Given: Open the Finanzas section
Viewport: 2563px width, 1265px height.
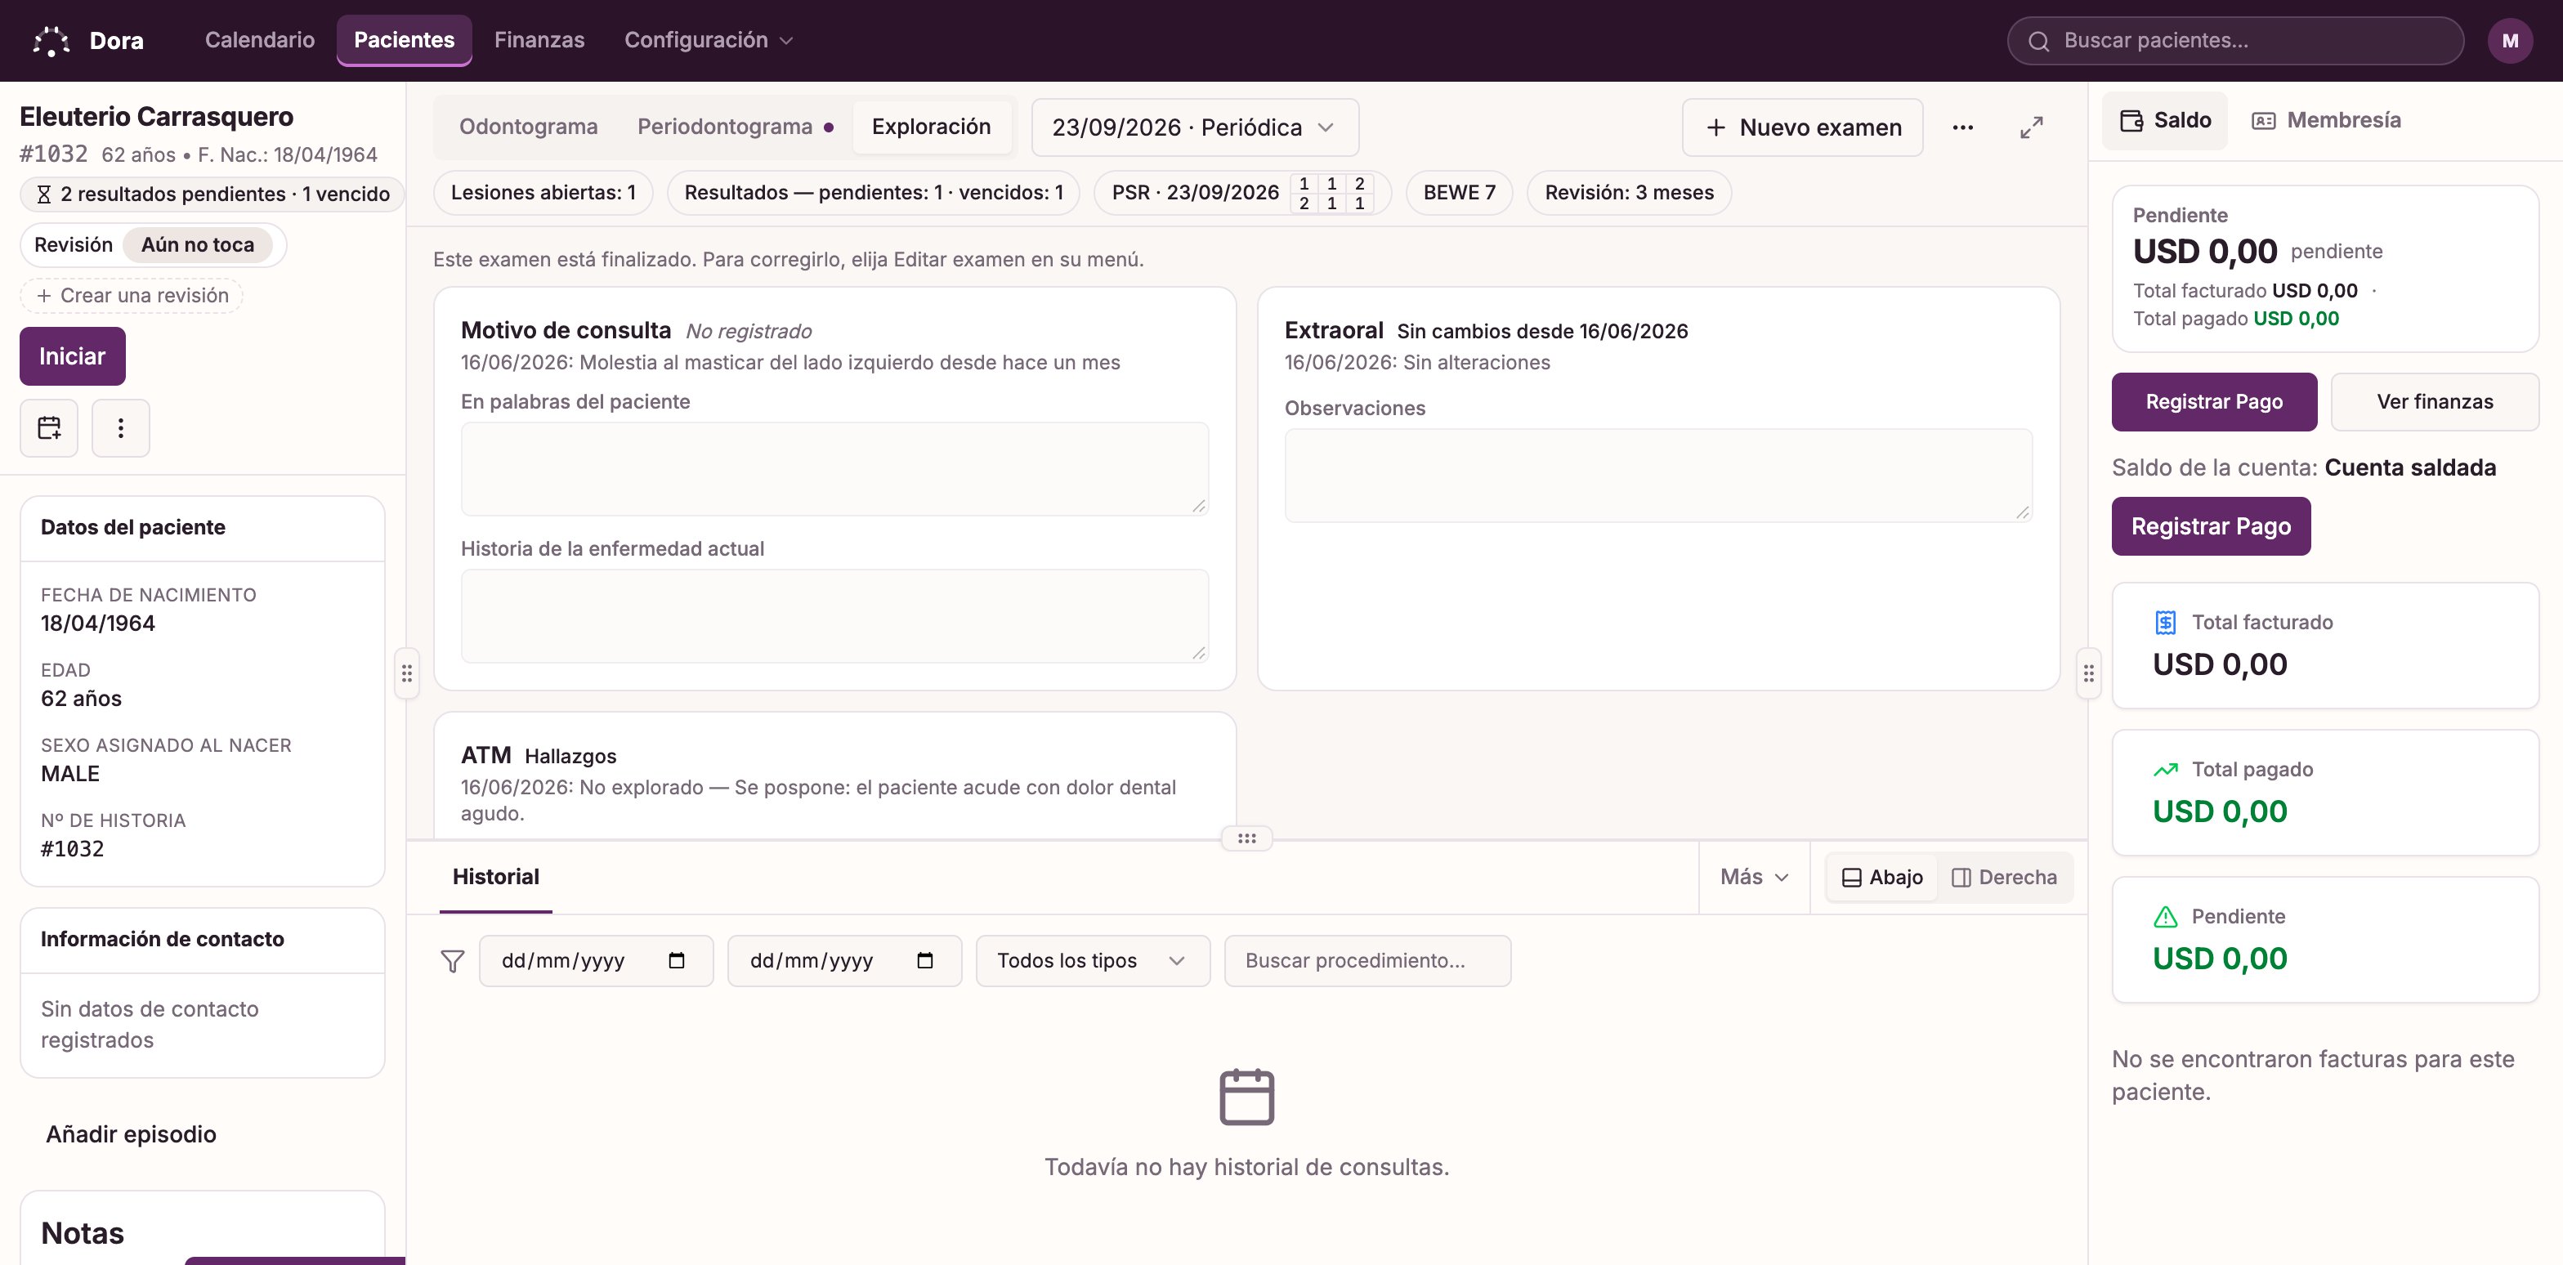Looking at the screenshot, I should [539, 41].
